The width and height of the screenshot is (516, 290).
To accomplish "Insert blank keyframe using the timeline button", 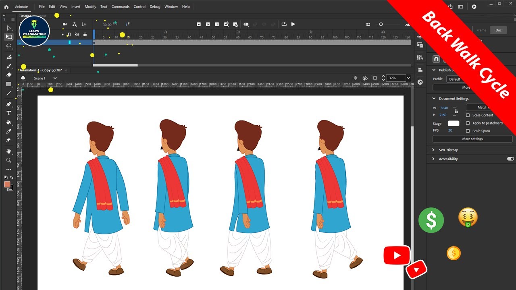I will click(208, 24).
